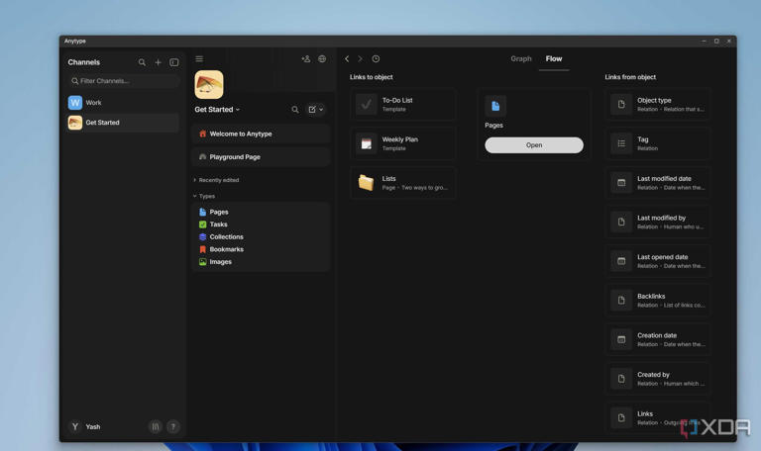Open the Backlinks relation

tap(658, 301)
